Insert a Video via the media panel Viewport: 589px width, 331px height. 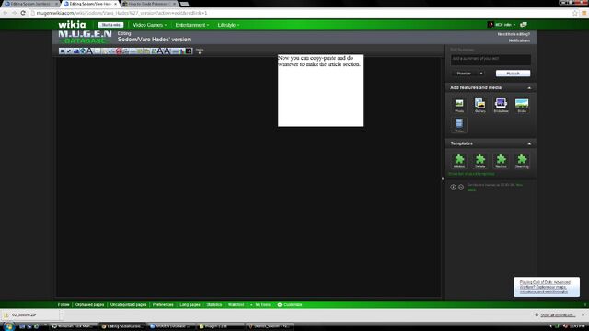[x=459, y=125]
